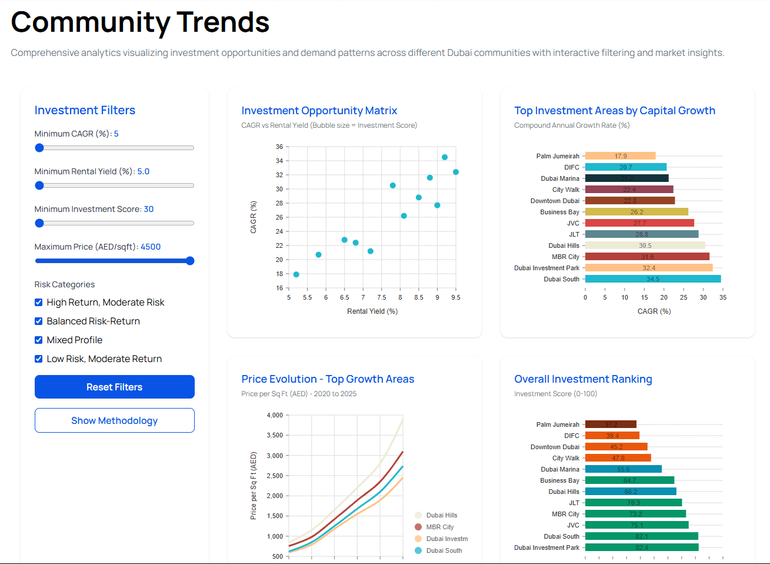Enable the High Return, Moderate Risk category
The height and width of the screenshot is (564, 770).
click(x=38, y=302)
